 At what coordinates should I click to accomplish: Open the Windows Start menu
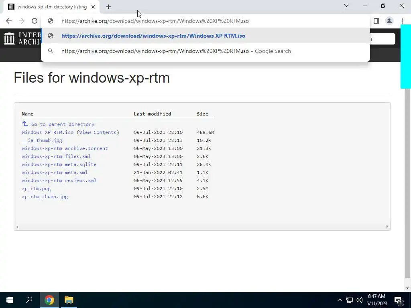[x=10, y=300]
